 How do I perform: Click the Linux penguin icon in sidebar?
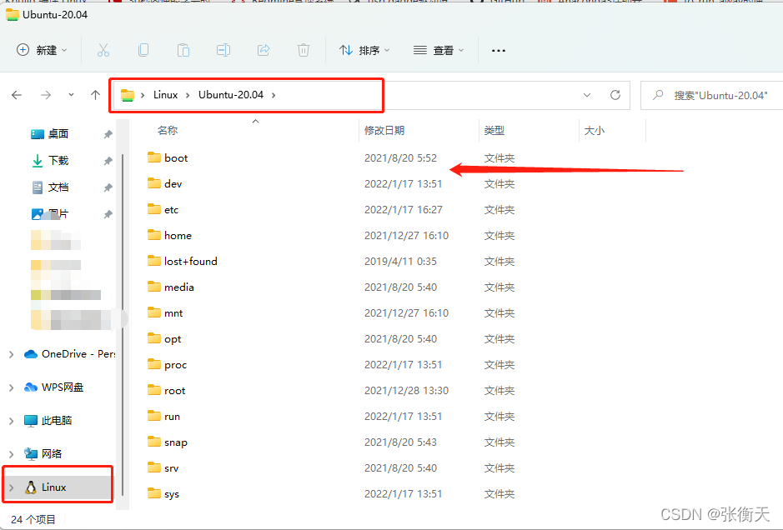pos(31,487)
